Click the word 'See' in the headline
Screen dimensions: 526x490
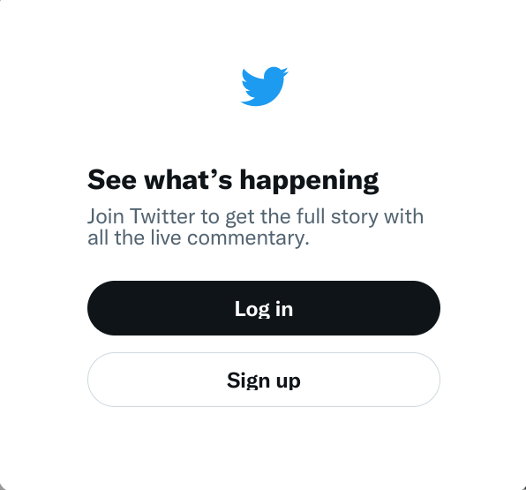(x=112, y=180)
